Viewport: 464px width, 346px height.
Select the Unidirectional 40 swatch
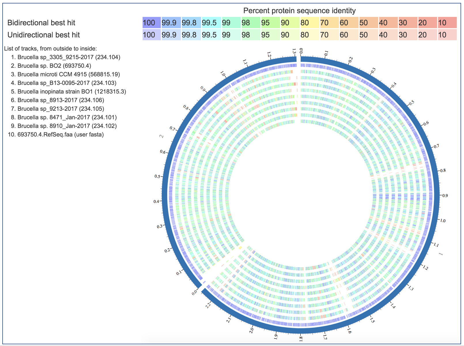pos(388,35)
